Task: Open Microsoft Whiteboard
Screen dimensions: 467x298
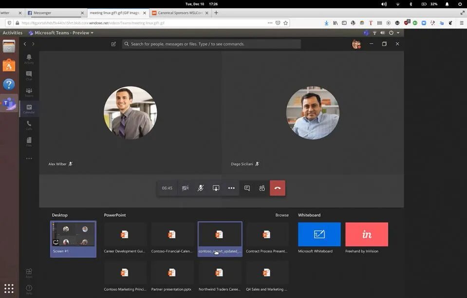Action: point(319,238)
